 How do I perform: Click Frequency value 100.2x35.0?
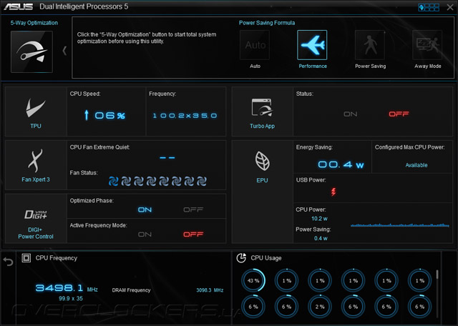[185, 116]
